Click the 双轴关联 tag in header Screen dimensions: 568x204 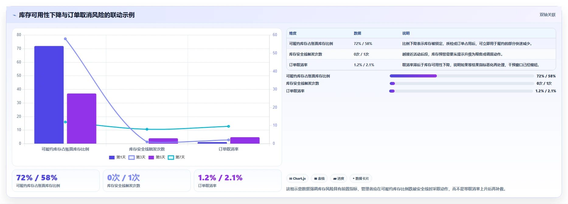tap(547, 15)
